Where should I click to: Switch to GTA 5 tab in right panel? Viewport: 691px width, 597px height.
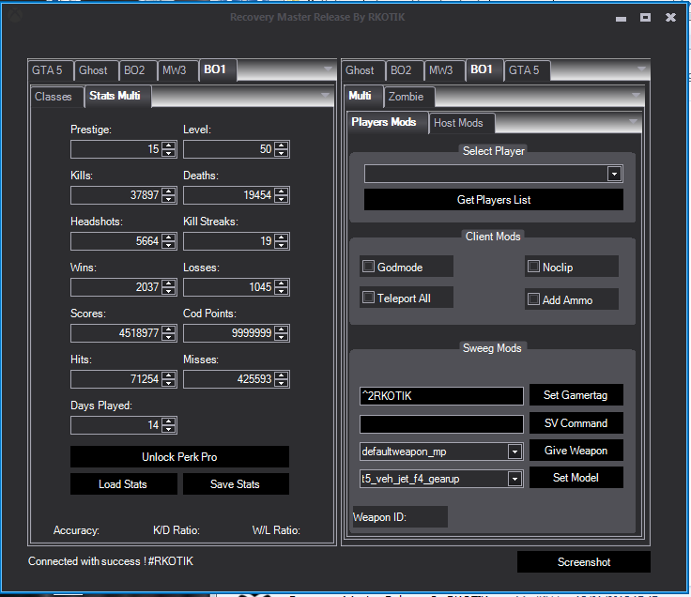pos(527,70)
